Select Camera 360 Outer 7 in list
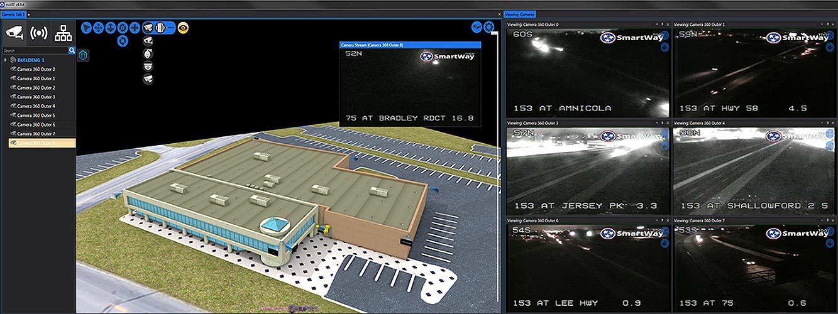 (36, 134)
